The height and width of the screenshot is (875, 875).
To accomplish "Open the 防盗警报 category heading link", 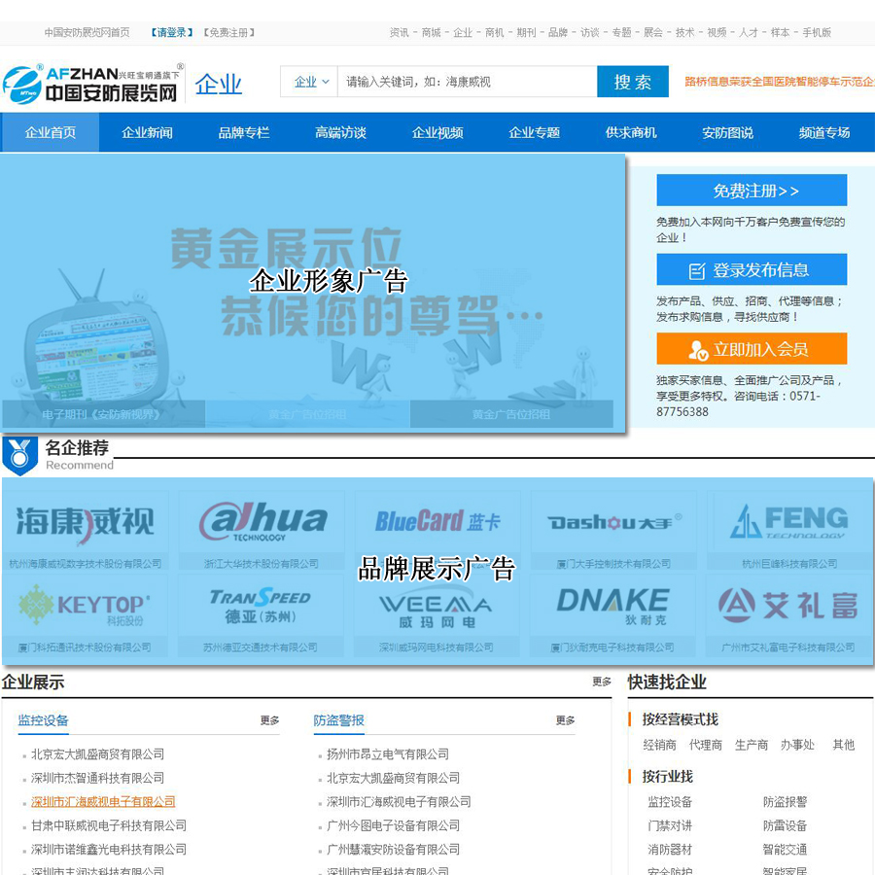I will 338,719.
